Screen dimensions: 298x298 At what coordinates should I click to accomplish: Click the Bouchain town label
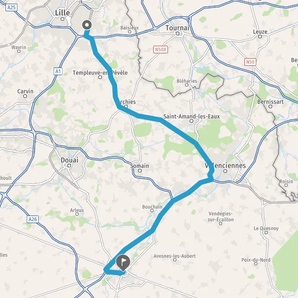click(x=152, y=207)
